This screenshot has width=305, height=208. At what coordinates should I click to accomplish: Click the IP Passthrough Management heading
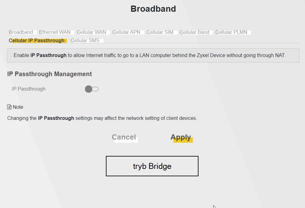(x=49, y=74)
